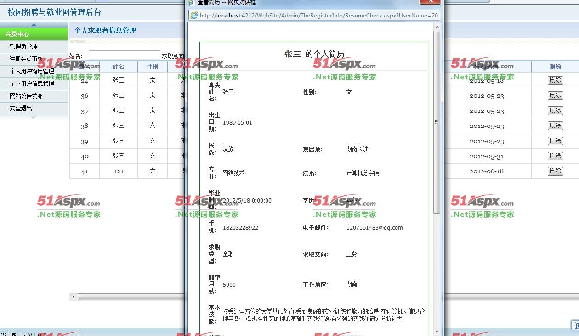This screenshot has width=579, height=336.
Task: Click the 姓名 table column header
Action: [119, 66]
